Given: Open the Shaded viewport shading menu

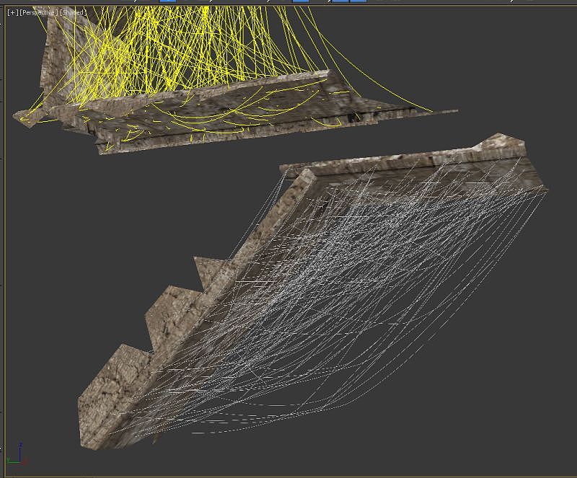Looking at the screenshot, I should coord(73,12).
